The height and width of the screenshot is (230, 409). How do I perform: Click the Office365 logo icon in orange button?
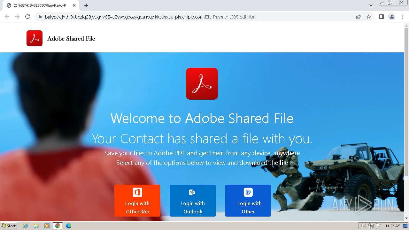[x=137, y=192]
